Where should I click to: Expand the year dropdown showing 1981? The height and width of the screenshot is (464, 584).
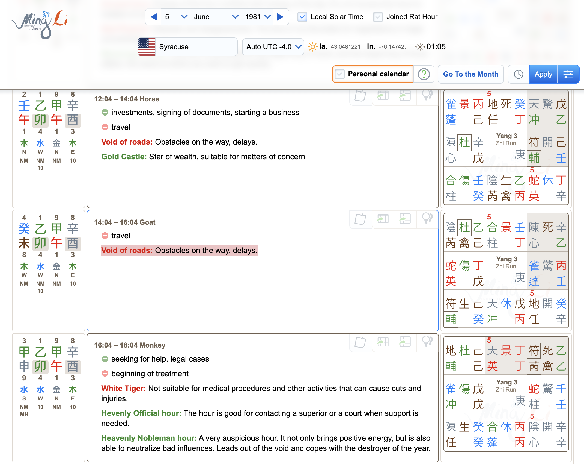tap(257, 17)
